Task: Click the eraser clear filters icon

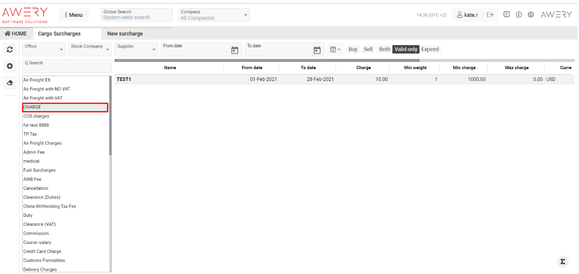Action: [x=10, y=83]
